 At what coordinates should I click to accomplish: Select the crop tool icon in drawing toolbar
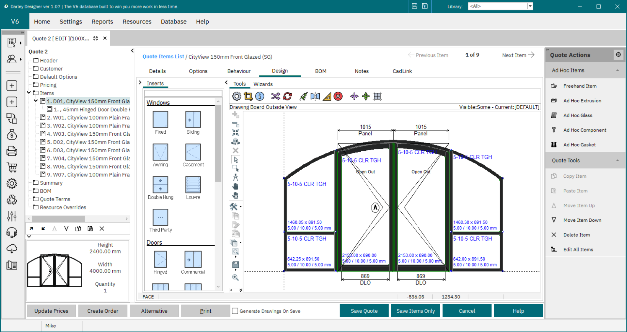[248, 96]
